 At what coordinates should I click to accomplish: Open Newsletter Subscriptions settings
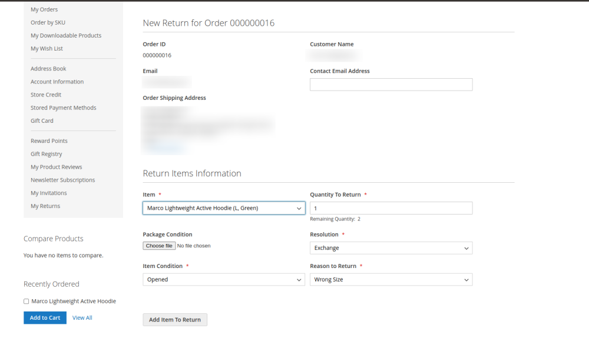62,180
